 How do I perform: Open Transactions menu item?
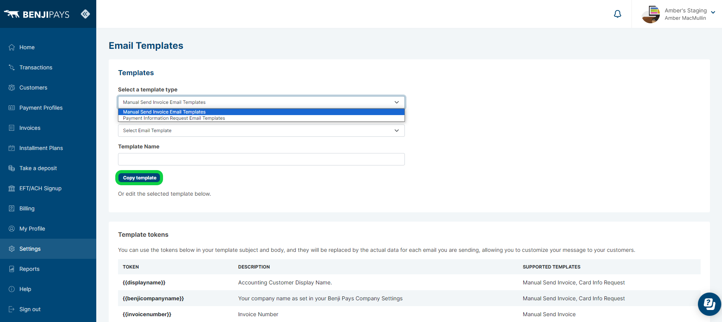tap(48, 67)
